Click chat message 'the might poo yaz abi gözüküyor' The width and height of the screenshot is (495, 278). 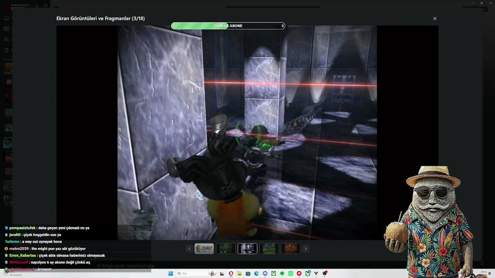click(x=59, y=249)
